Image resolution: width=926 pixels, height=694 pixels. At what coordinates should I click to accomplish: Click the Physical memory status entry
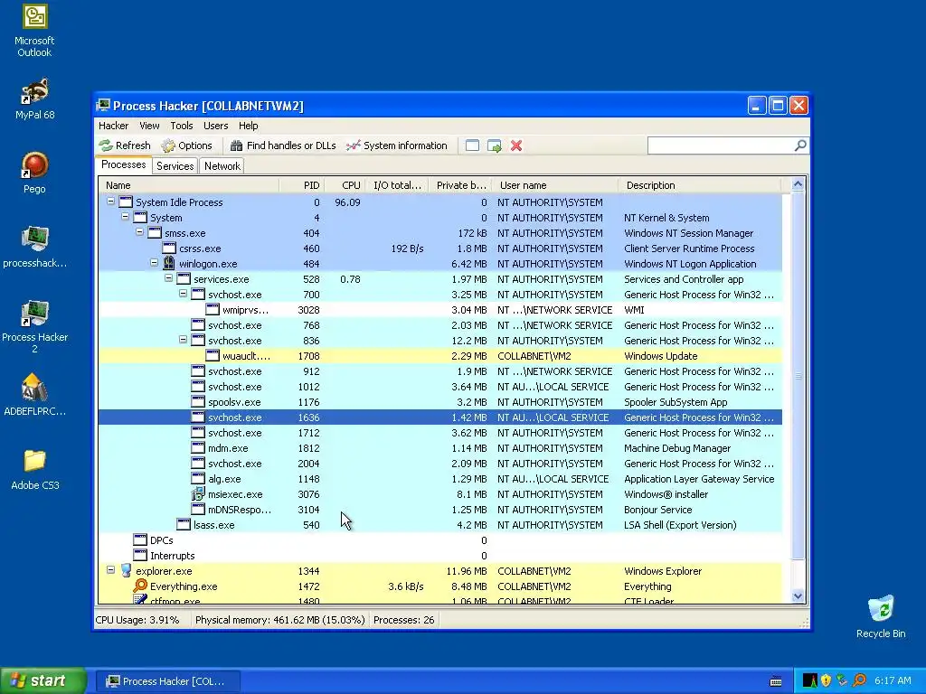[x=280, y=620]
